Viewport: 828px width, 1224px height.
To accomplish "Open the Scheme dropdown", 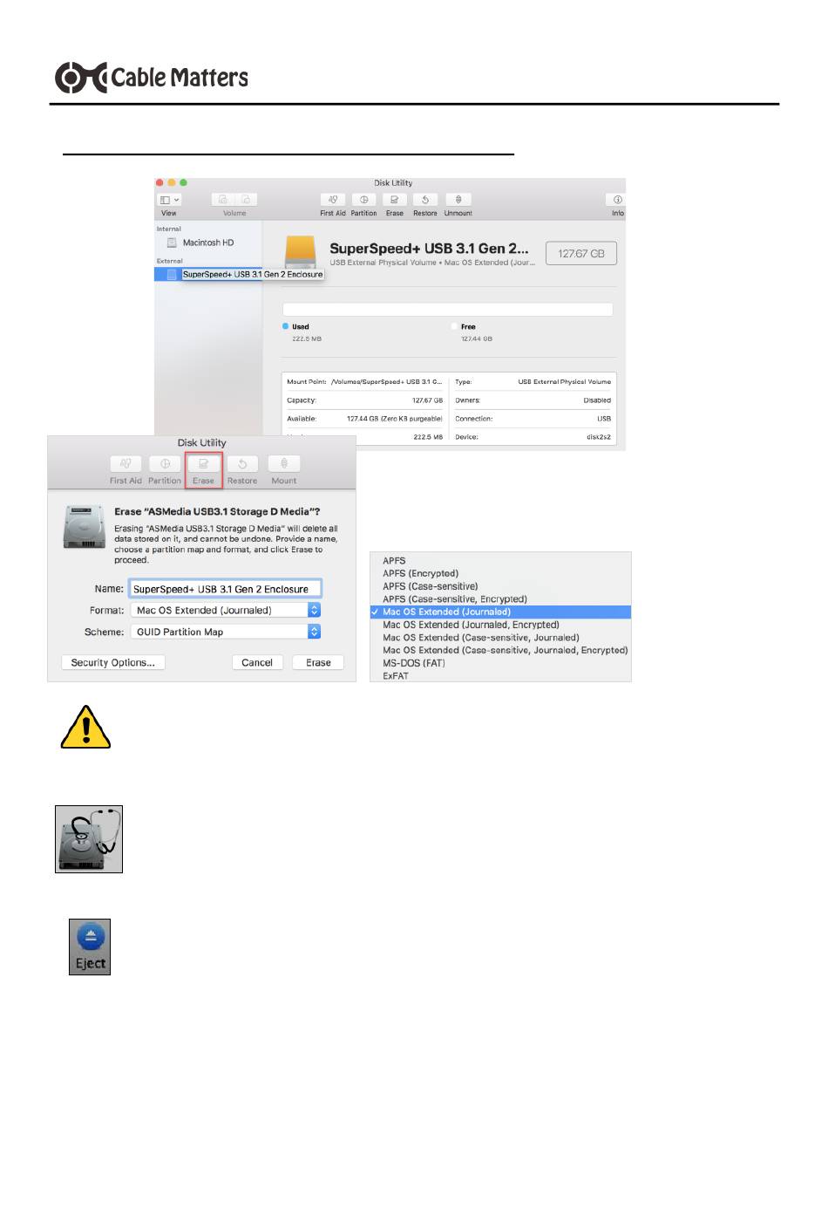I will pos(226,632).
